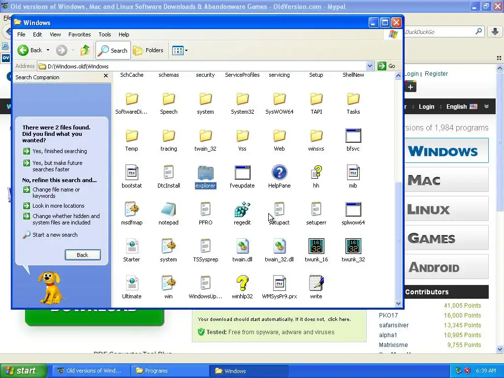The height and width of the screenshot is (378, 504).
Task: Select the hh help icon
Action: (316, 173)
